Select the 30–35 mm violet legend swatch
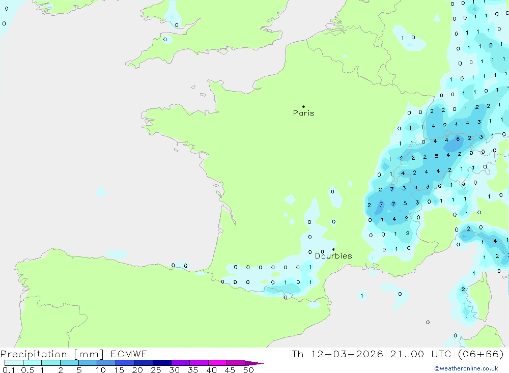Screen dimensions: 509x373 (180, 363)
